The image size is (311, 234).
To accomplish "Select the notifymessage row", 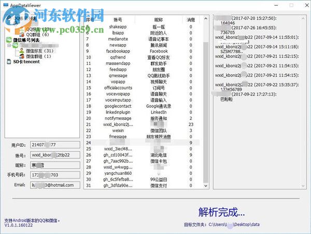I will tap(142, 118).
